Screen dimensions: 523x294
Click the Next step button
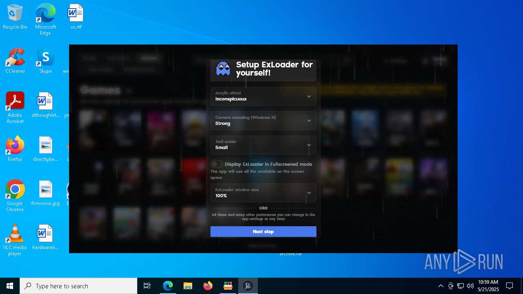[263, 232]
